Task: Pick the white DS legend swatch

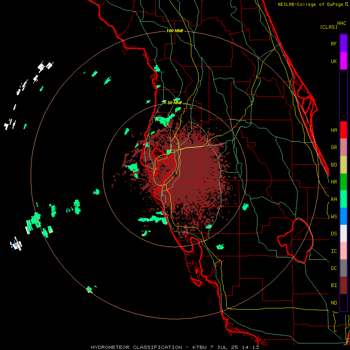Action: 343,233
